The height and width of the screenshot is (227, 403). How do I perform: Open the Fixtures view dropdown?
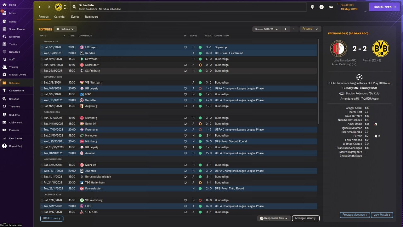click(65, 29)
